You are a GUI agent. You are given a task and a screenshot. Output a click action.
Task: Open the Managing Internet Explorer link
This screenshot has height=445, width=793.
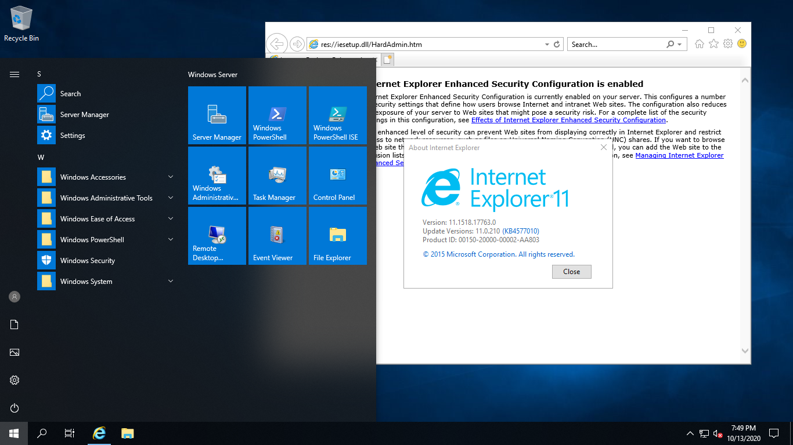pos(680,155)
